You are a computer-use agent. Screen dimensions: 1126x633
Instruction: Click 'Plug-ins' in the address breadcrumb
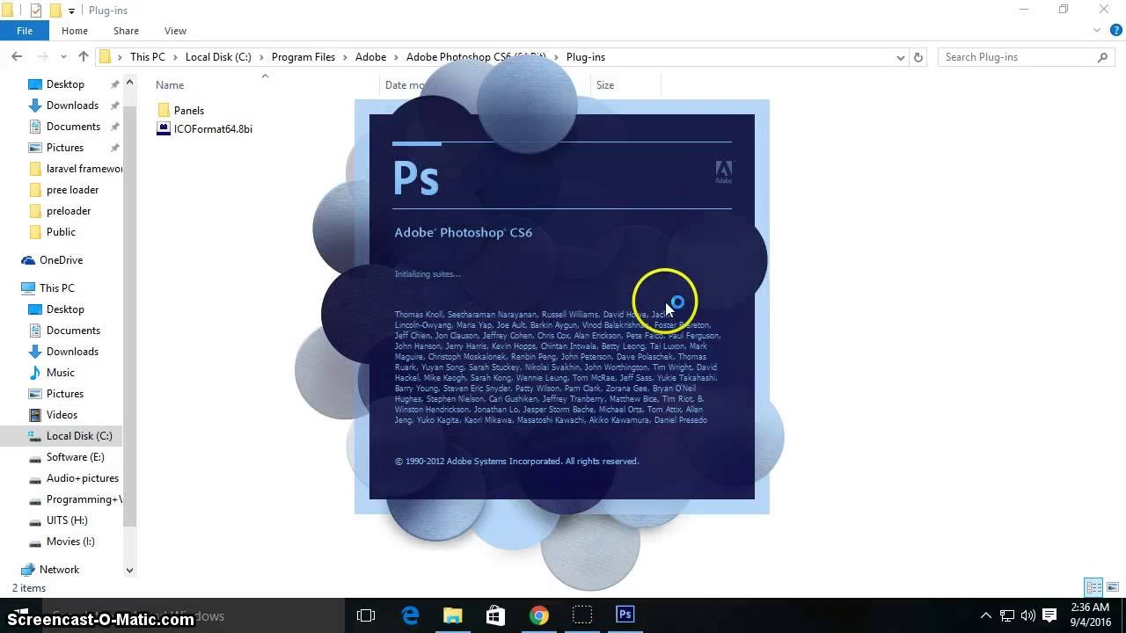click(586, 57)
